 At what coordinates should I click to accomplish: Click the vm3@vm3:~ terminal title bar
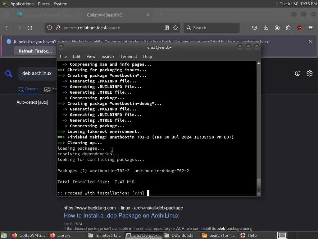click(x=159, y=47)
